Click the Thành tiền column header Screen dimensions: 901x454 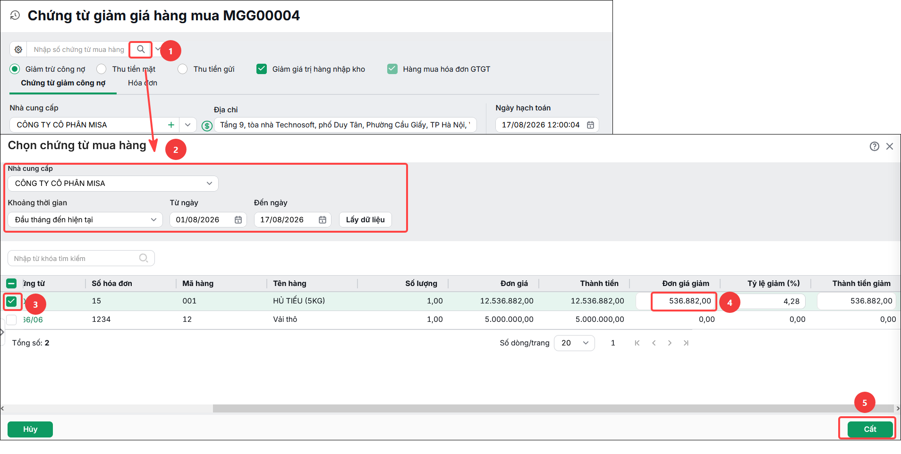pos(599,284)
